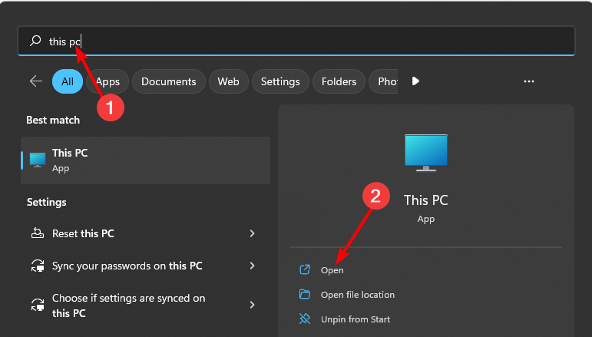Switch to the Web filter tab

click(228, 81)
